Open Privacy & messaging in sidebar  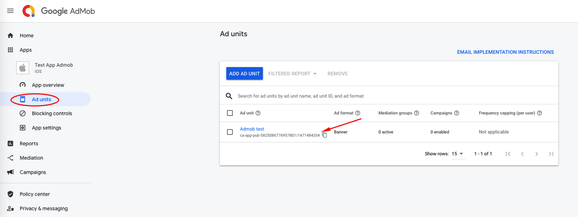[44, 208]
